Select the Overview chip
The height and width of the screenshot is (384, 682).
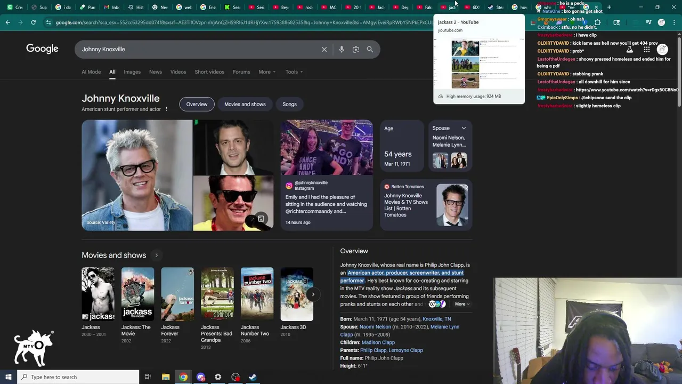point(197,104)
